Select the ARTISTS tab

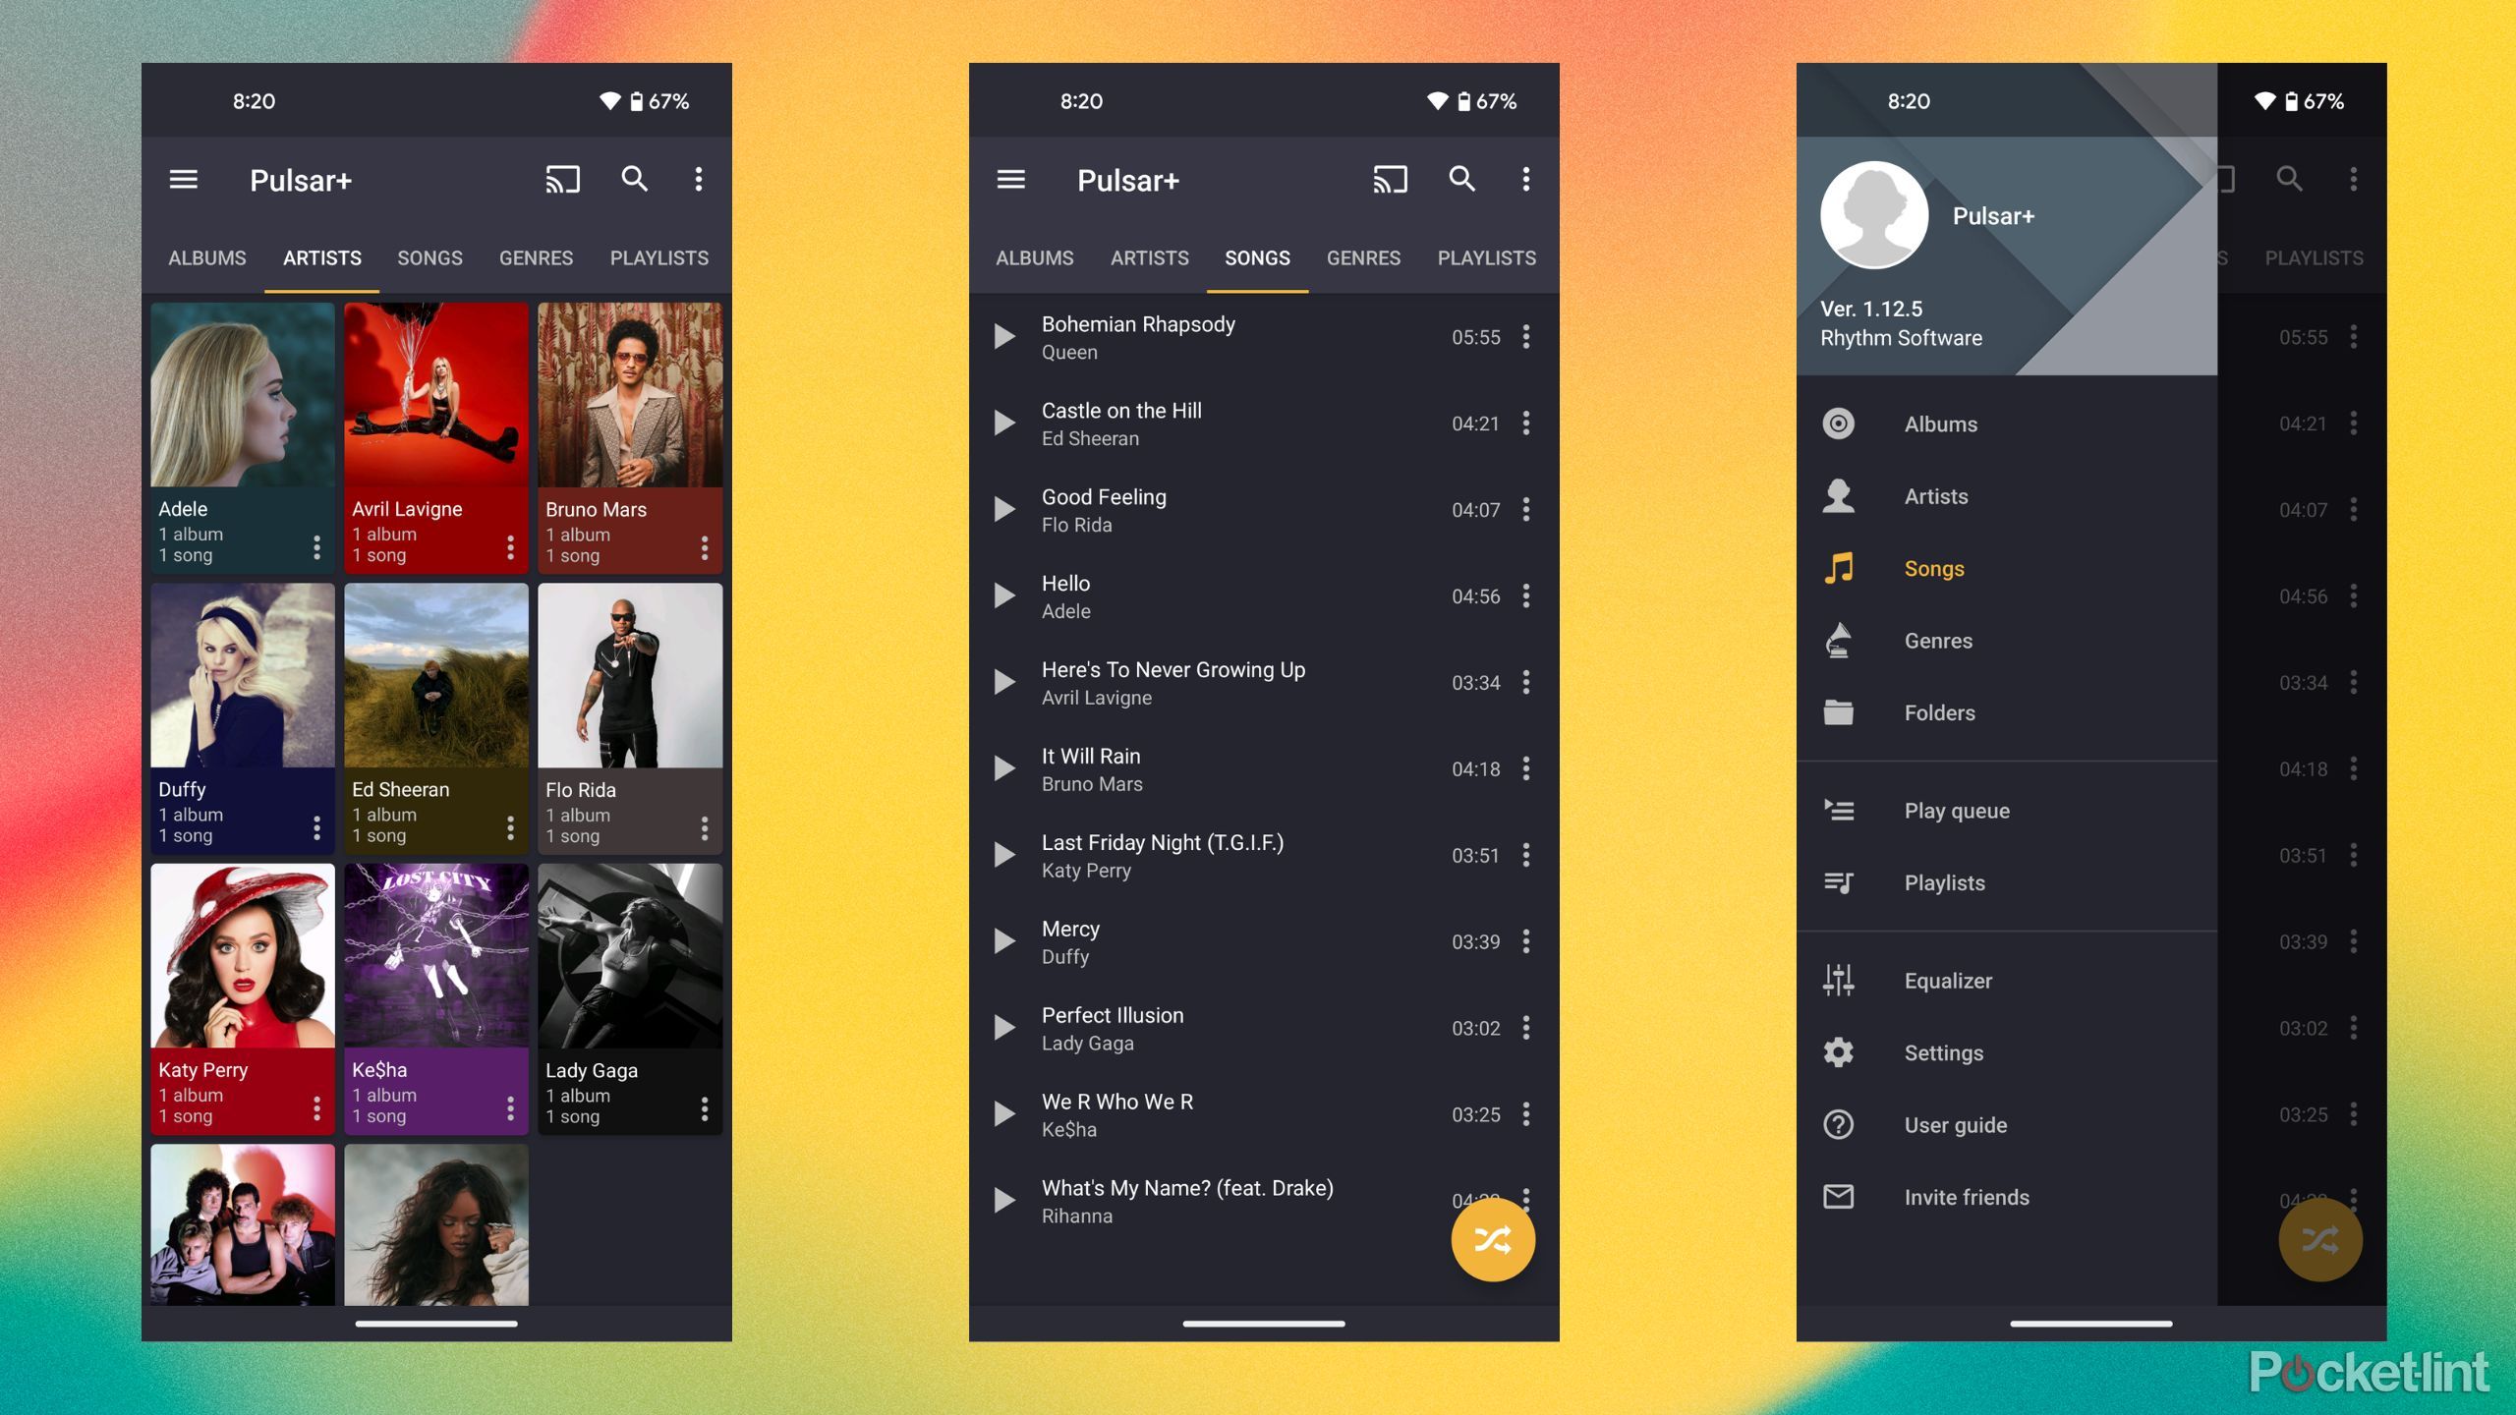pyautogui.click(x=319, y=257)
